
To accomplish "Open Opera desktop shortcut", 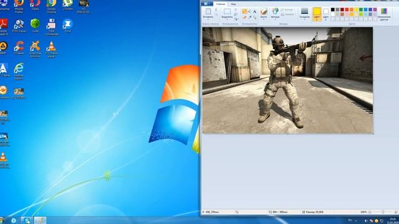I will coord(35,5).
